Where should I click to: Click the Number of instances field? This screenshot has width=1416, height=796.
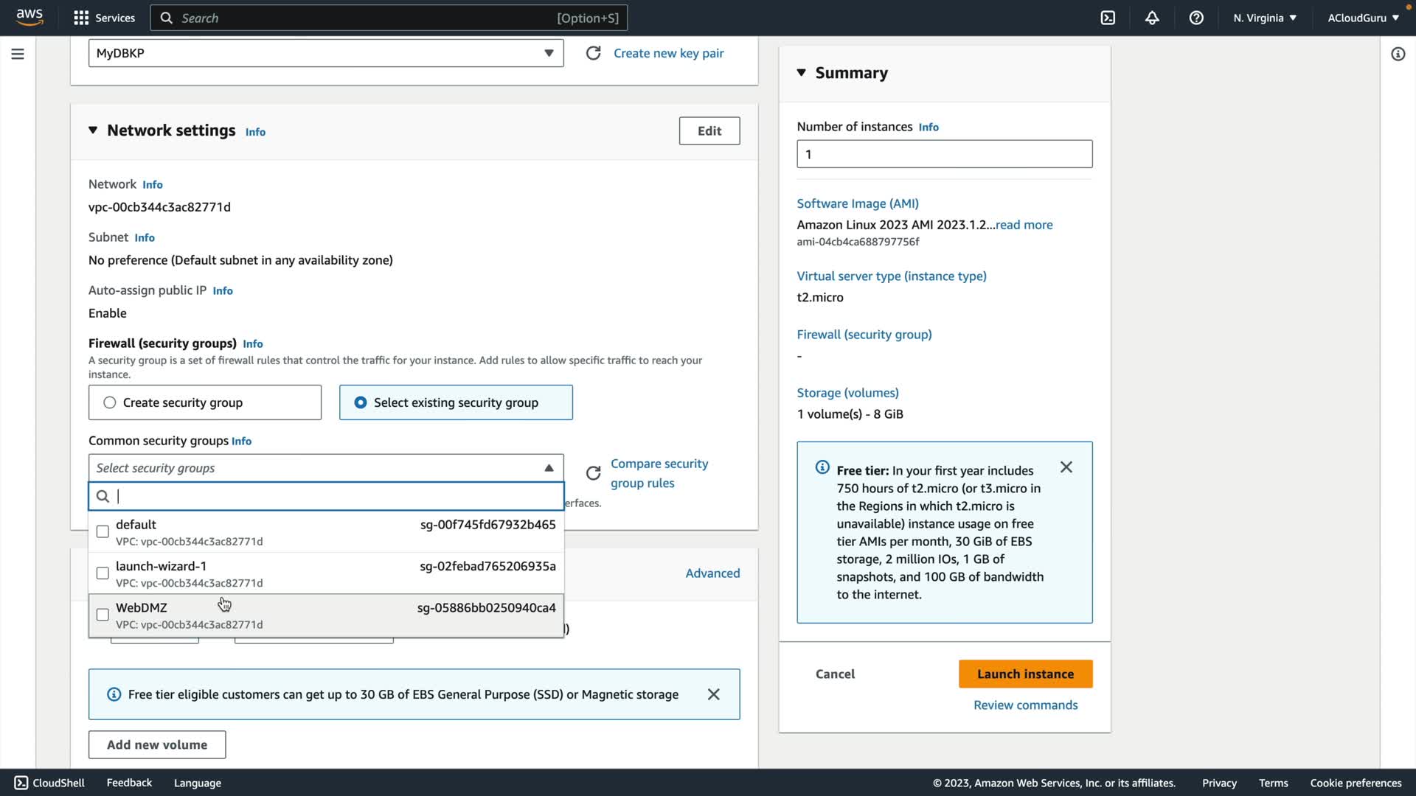(944, 154)
